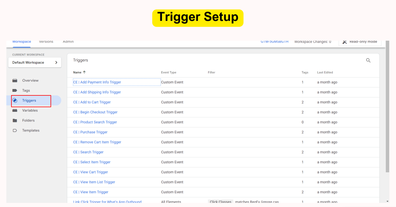Open CE | View Cart Trigger
The width and height of the screenshot is (396, 207).
pos(90,172)
